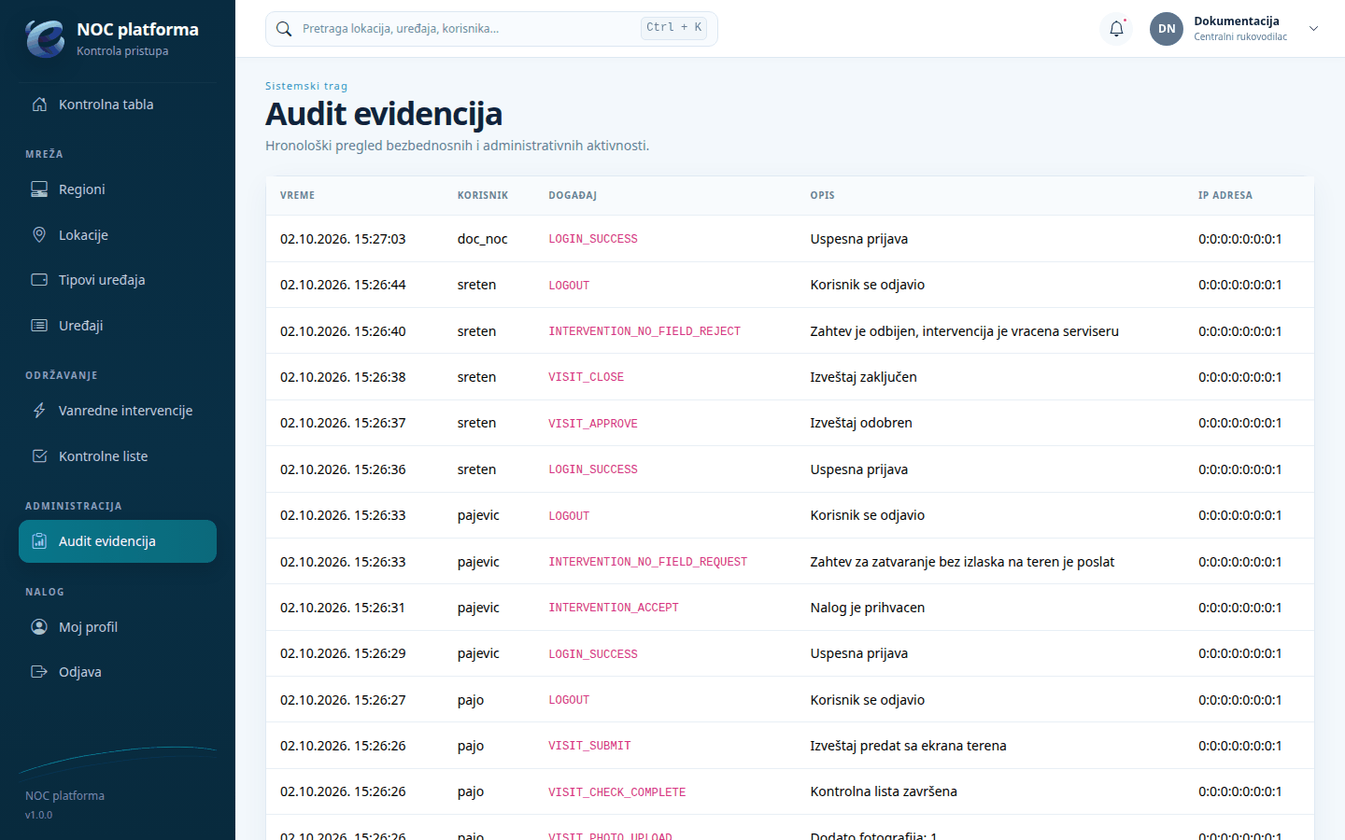Click the Lokacije pin icon
This screenshot has width=1345, height=840.
[39, 235]
